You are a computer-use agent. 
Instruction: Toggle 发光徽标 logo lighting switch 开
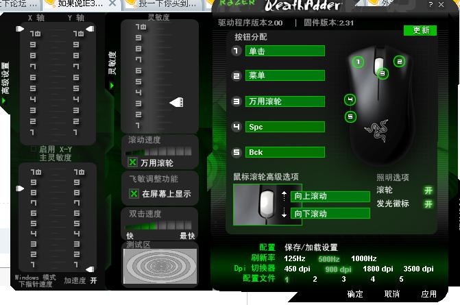point(428,204)
